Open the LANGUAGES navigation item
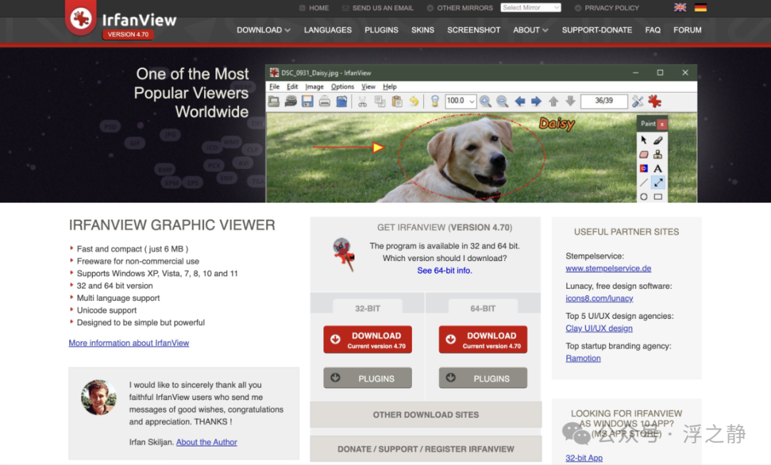771x465 pixels. pyautogui.click(x=328, y=30)
